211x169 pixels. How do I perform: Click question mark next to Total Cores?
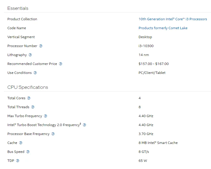point(29,98)
